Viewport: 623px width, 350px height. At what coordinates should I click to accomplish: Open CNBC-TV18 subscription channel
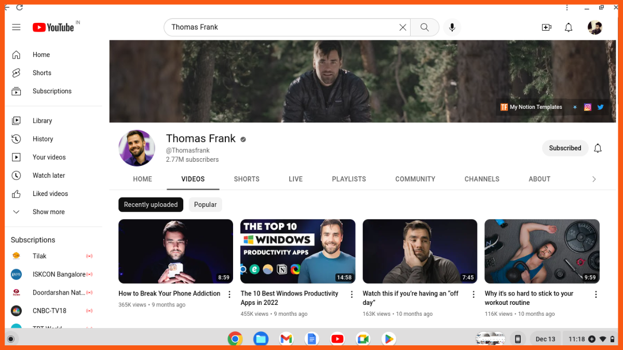(53, 311)
